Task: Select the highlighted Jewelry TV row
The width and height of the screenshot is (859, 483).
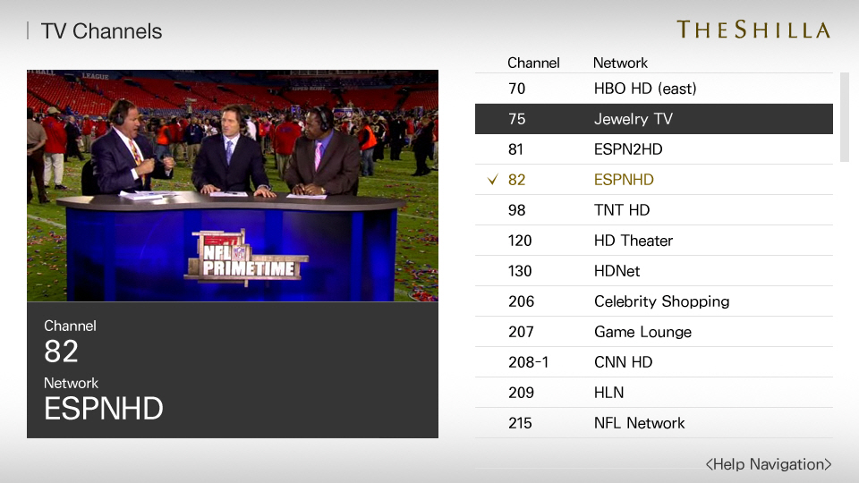Action: pos(653,119)
